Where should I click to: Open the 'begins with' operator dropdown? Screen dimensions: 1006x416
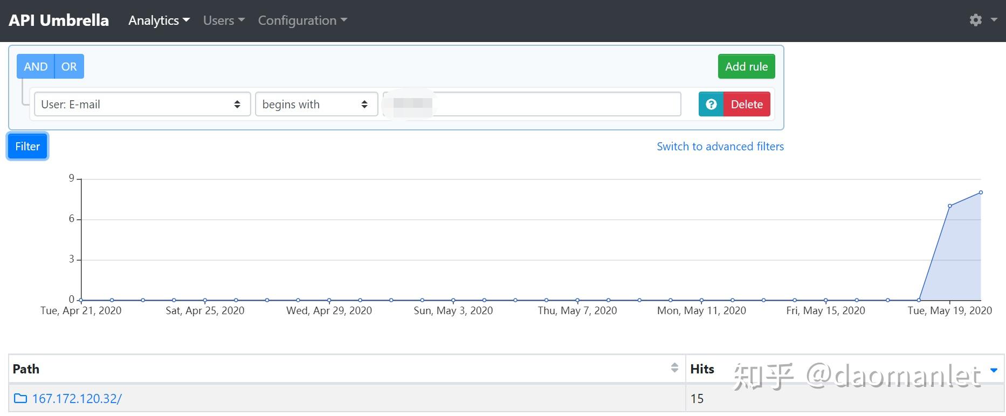pyautogui.click(x=316, y=105)
